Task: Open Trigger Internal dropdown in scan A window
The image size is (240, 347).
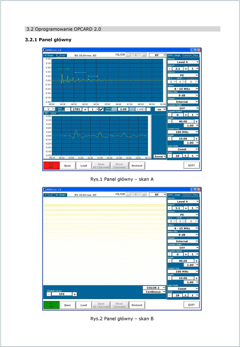Action: click(x=197, y=102)
